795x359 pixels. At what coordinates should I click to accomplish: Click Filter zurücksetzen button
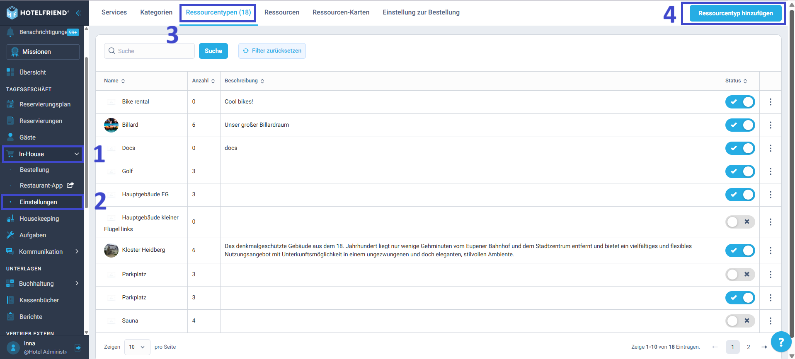(272, 51)
